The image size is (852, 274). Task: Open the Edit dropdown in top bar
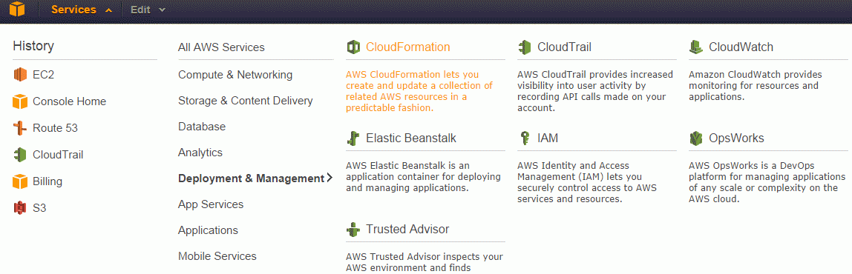(x=148, y=10)
